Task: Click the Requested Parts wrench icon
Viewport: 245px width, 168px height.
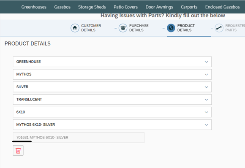Action: [219, 28]
